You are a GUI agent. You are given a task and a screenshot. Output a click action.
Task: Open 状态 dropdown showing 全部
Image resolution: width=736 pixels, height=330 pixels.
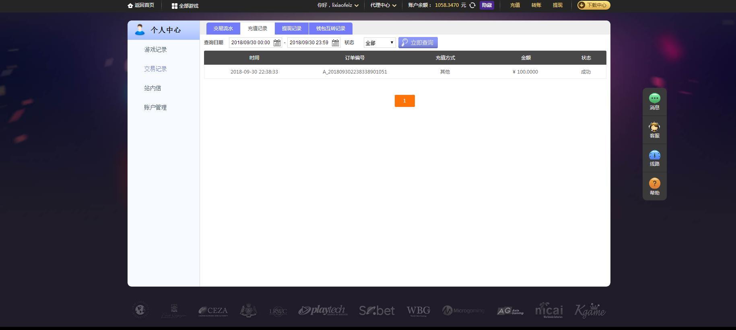click(379, 43)
